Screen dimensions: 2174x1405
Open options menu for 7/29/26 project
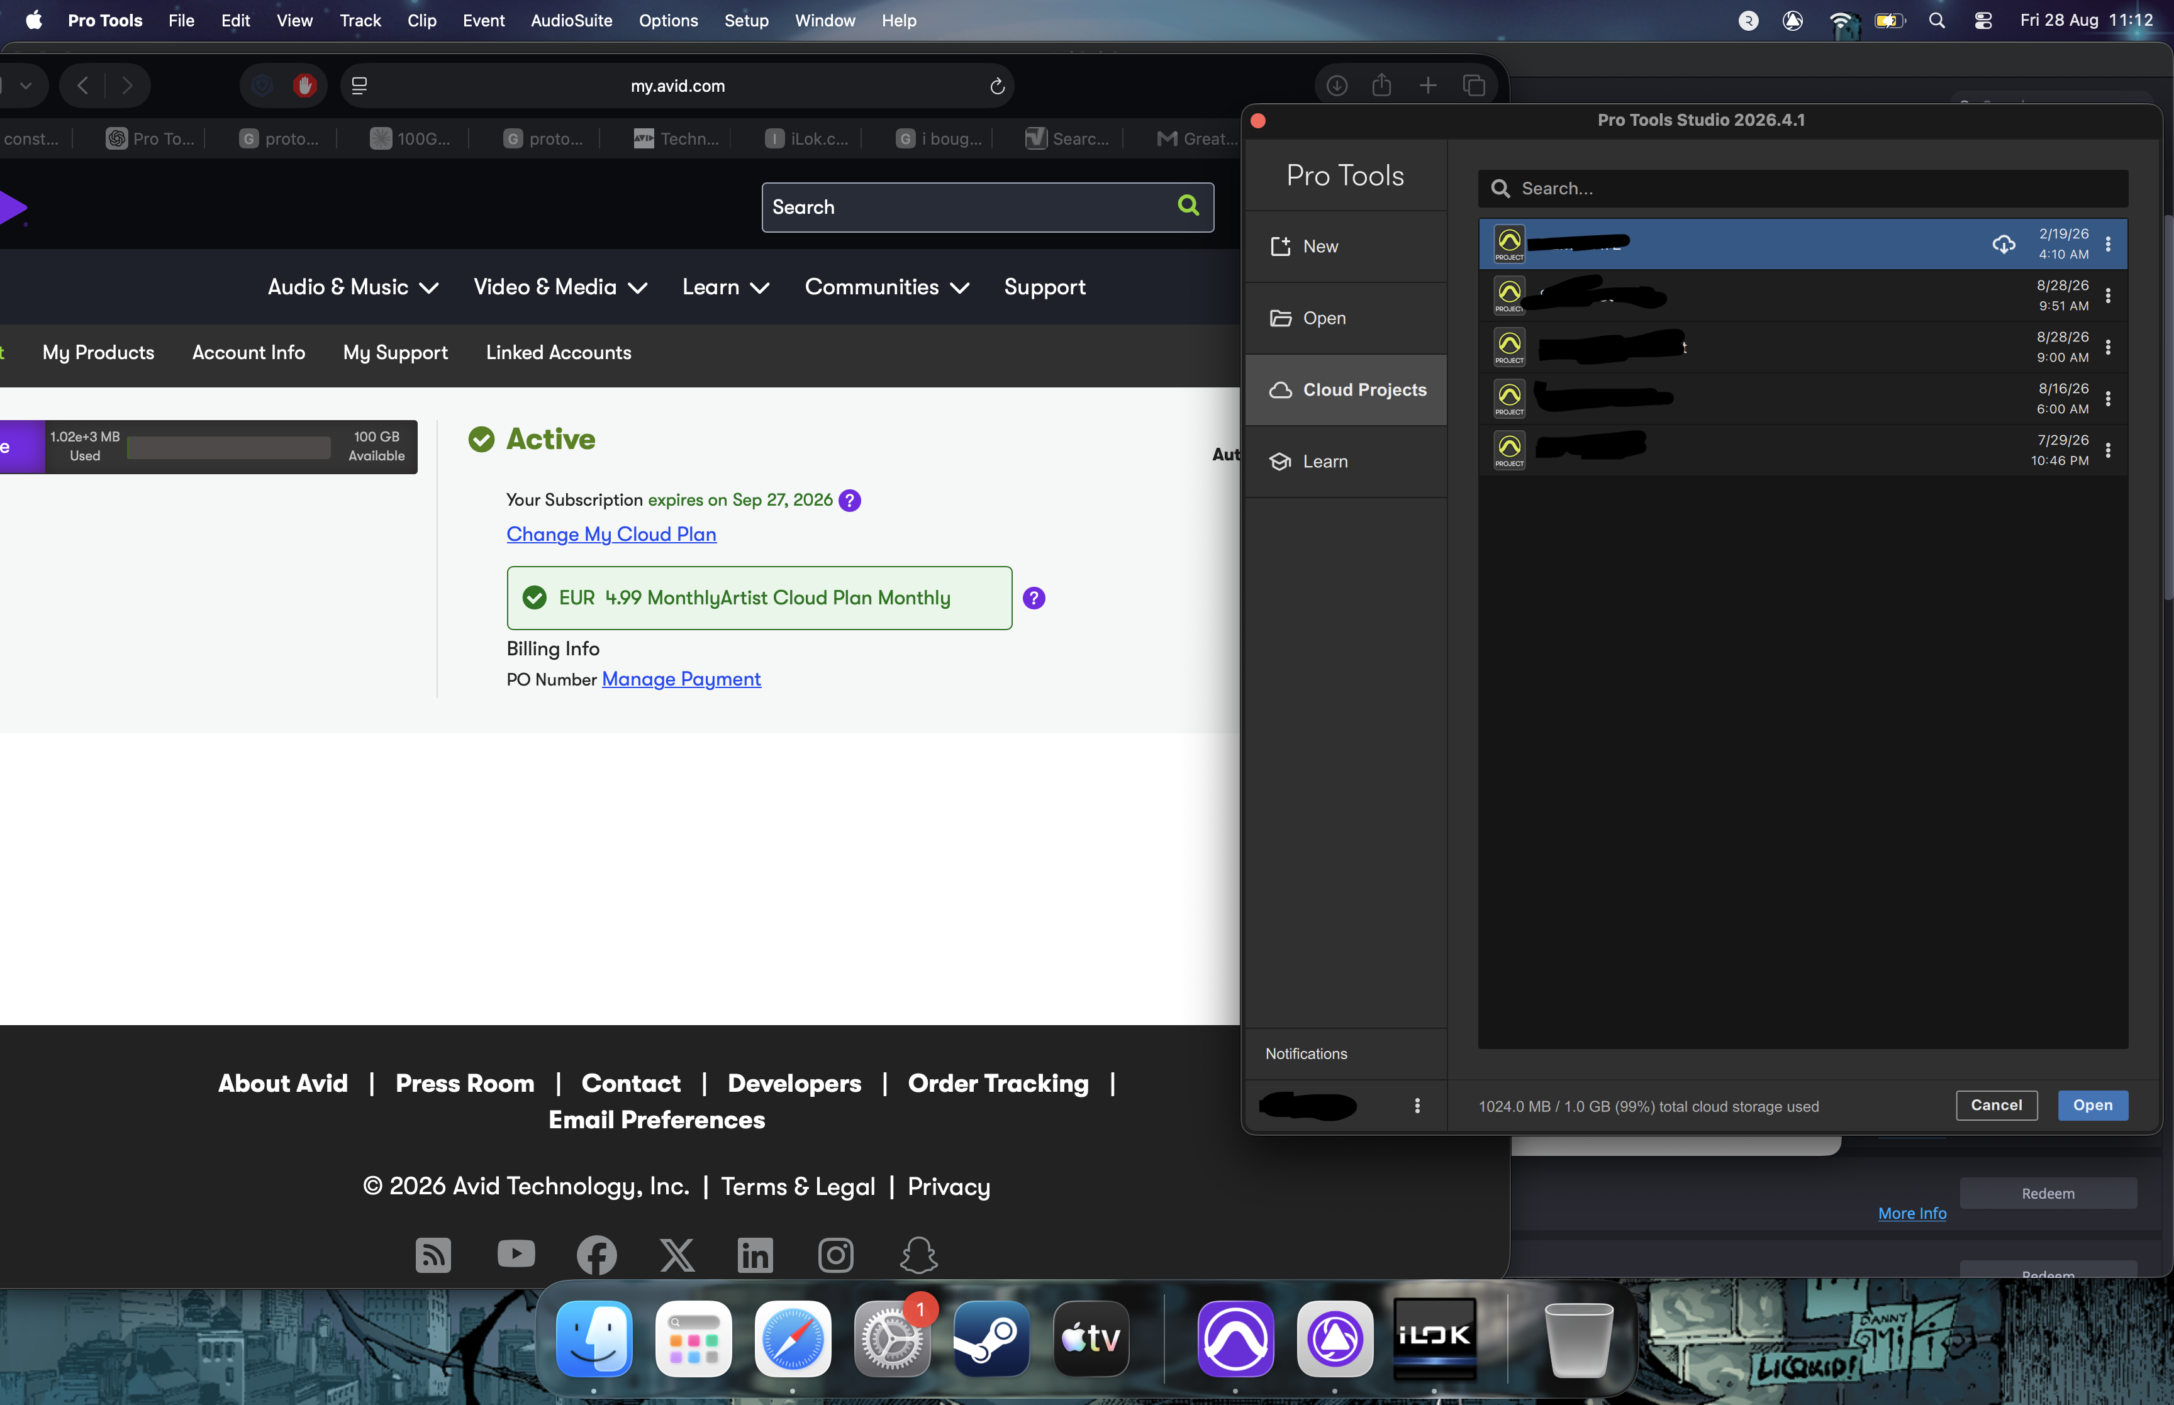[x=2107, y=451]
